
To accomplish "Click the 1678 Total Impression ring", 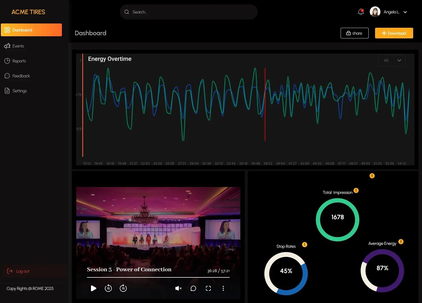I will (x=337, y=220).
